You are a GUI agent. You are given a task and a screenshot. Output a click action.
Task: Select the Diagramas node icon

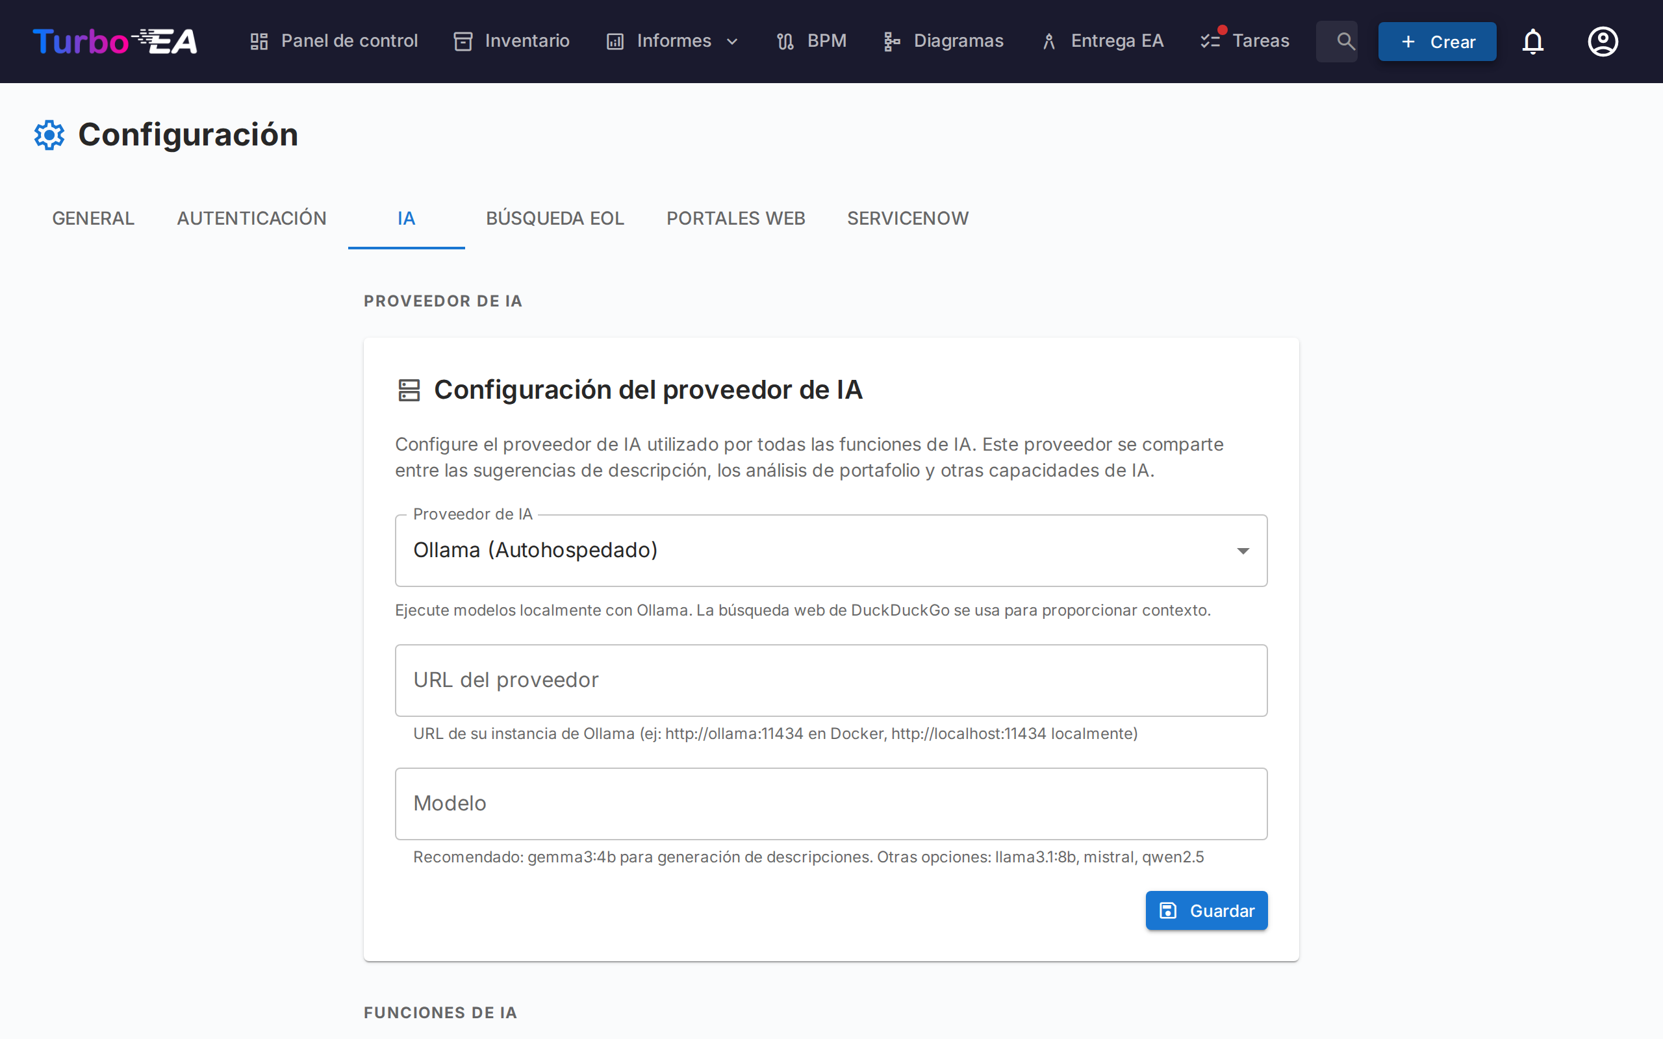[891, 40]
